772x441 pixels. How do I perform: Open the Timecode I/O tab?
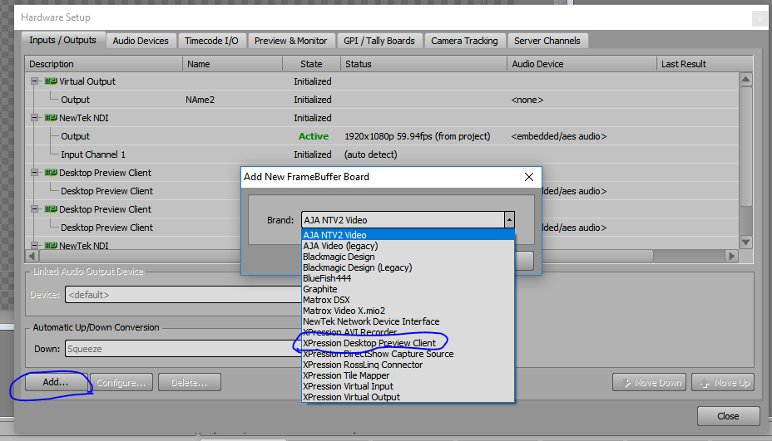(211, 41)
